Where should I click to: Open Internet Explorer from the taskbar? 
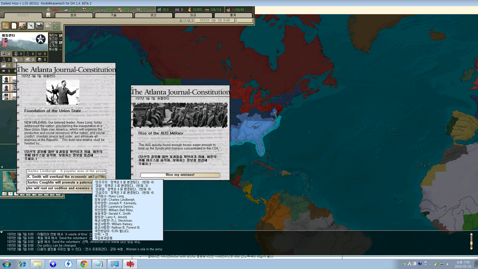pyautogui.click(x=22, y=264)
